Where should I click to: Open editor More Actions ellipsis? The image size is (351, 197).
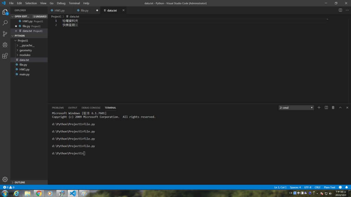[x=347, y=10]
